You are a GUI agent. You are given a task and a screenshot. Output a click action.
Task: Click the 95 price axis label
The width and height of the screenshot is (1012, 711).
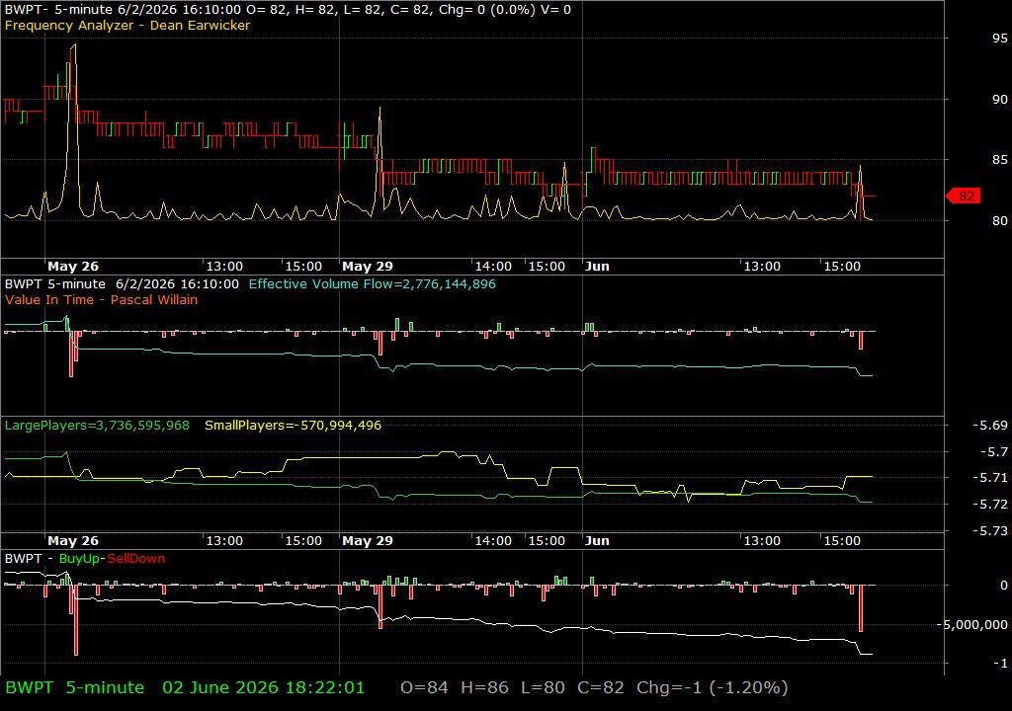tap(999, 39)
